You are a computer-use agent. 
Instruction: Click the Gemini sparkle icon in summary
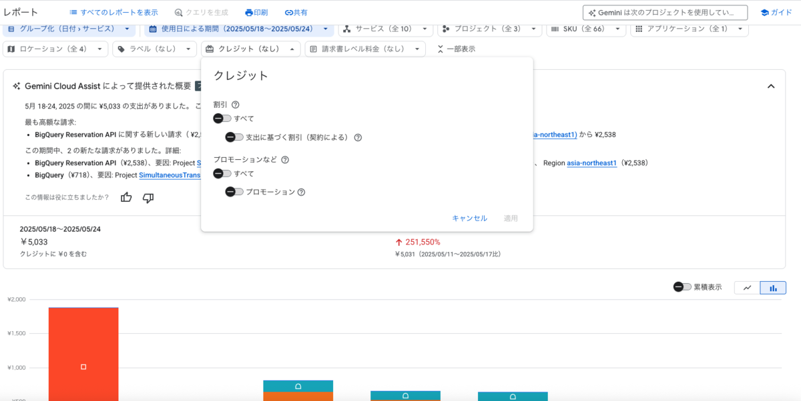point(16,86)
